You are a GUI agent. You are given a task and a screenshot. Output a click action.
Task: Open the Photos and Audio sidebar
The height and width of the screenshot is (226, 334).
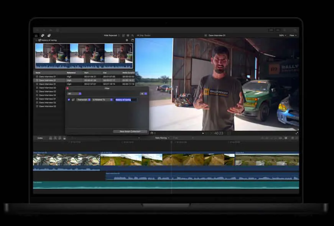(43, 35)
